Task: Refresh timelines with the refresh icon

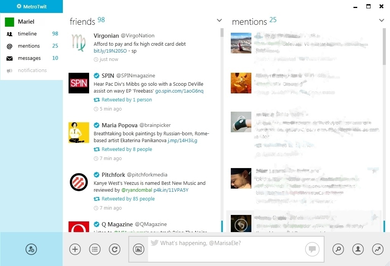Action: pos(115,249)
